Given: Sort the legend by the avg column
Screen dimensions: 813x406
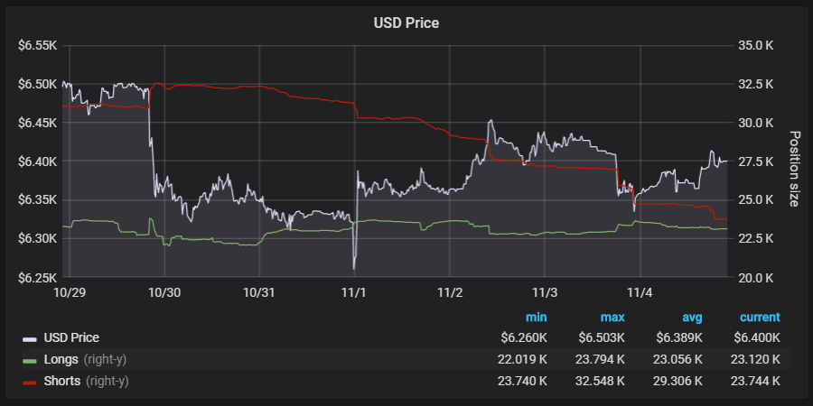Looking at the screenshot, I should [x=692, y=318].
